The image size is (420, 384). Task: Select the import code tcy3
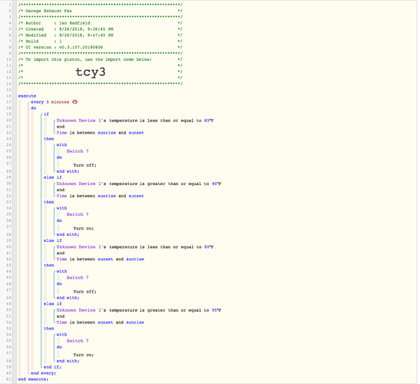pyautogui.click(x=91, y=72)
